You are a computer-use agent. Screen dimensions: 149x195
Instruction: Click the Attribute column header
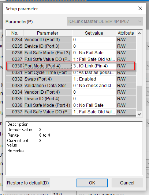click(x=126, y=33)
